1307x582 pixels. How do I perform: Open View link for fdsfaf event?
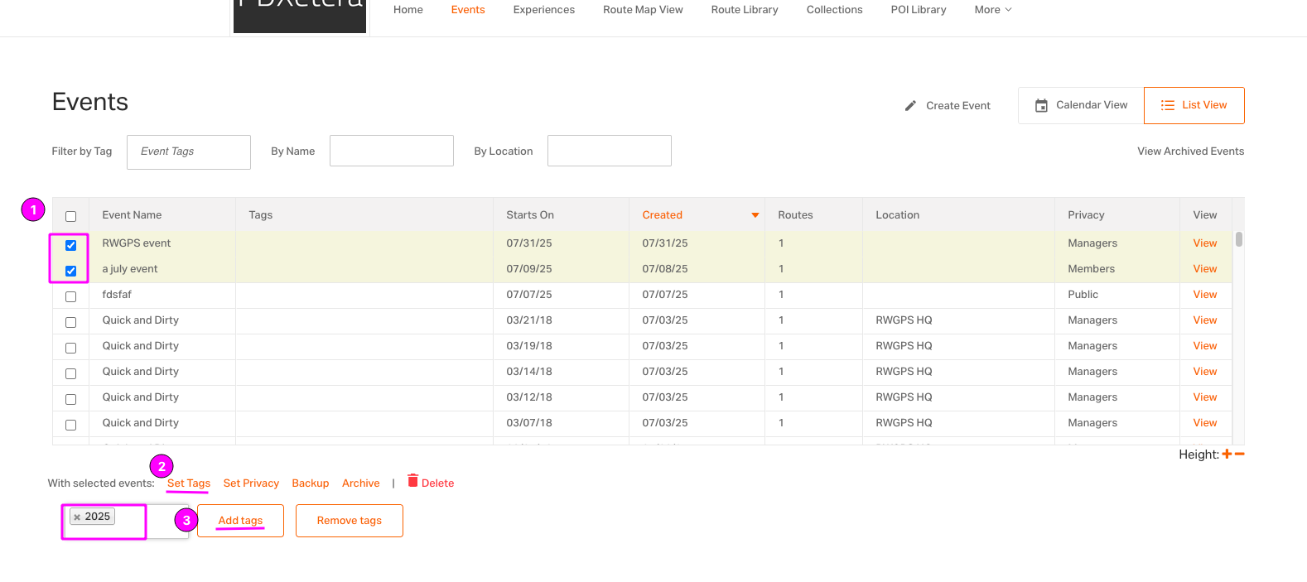point(1205,295)
